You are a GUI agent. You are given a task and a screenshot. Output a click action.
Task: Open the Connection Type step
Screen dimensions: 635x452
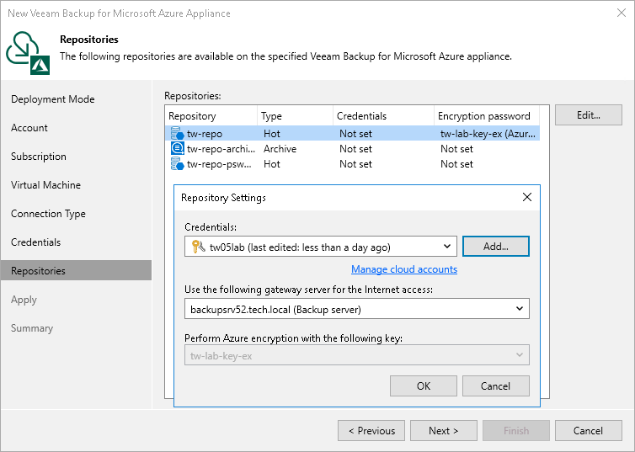pos(48,214)
